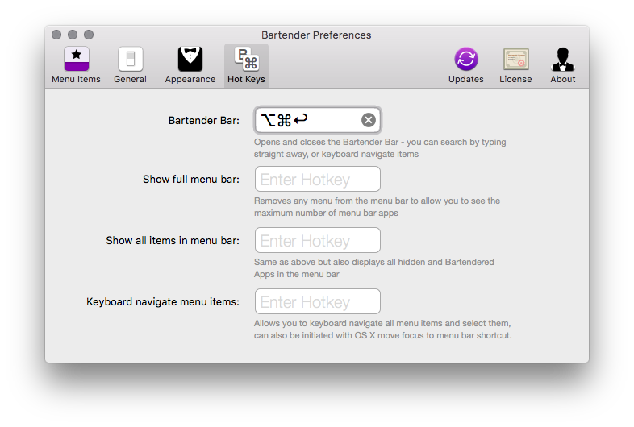Click the Show full menu bar hotkey field
The width and height of the screenshot is (634, 427).
pyautogui.click(x=318, y=179)
